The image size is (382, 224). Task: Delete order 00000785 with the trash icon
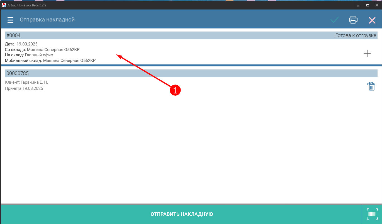[371, 86]
